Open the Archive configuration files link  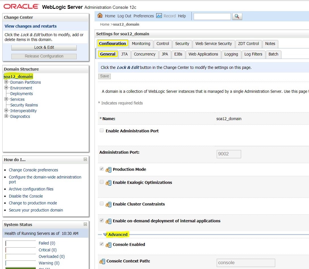pyautogui.click(x=31, y=189)
